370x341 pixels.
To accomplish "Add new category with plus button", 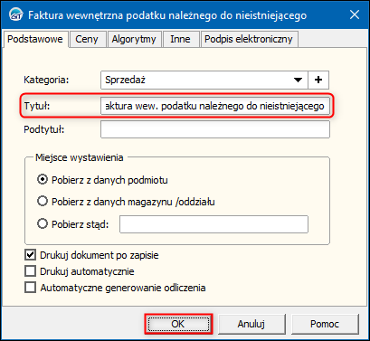I will coord(318,80).
